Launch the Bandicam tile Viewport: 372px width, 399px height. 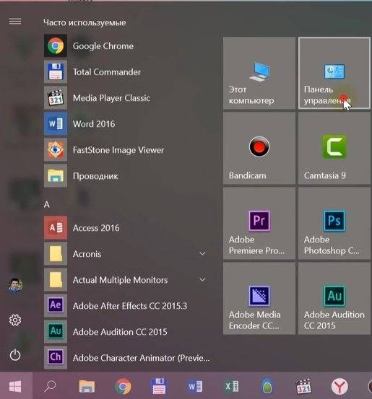pos(259,149)
